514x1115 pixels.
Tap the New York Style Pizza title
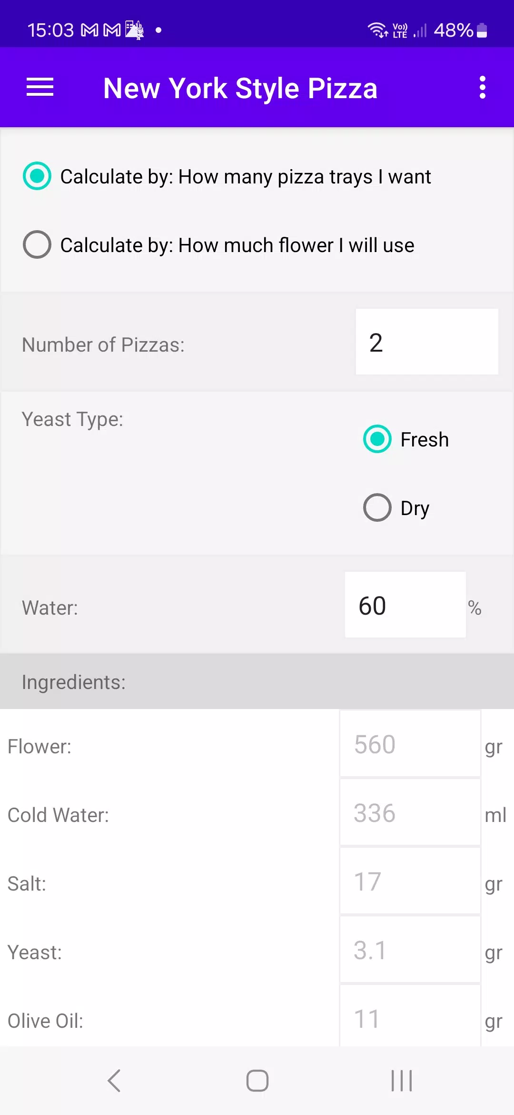[240, 88]
